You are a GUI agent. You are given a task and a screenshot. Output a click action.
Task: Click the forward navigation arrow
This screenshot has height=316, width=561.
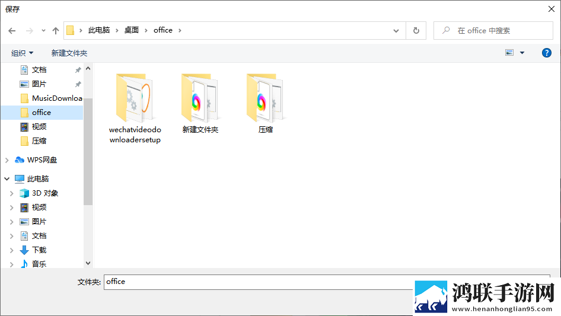click(29, 31)
